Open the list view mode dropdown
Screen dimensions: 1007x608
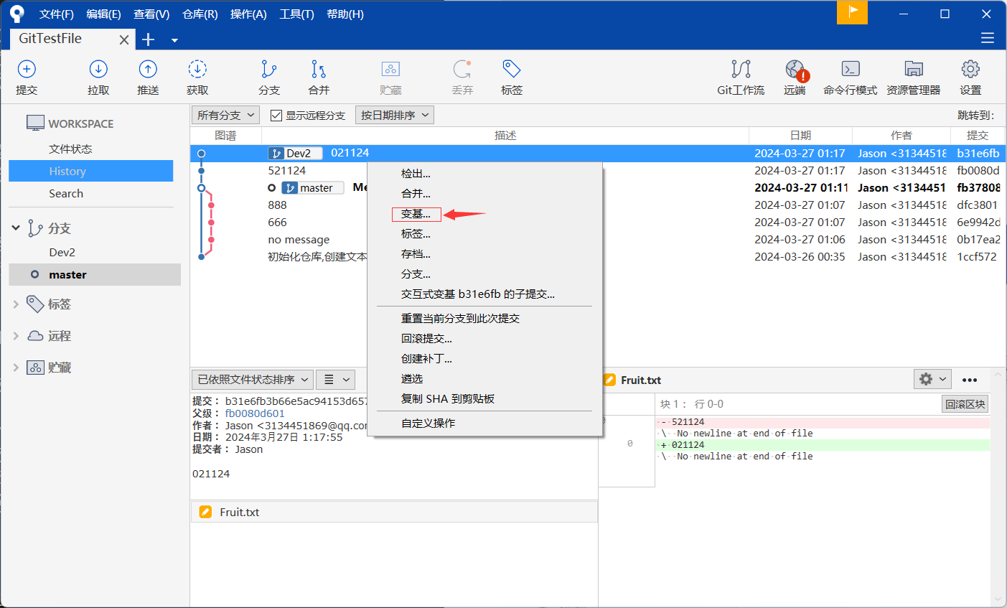tap(336, 379)
